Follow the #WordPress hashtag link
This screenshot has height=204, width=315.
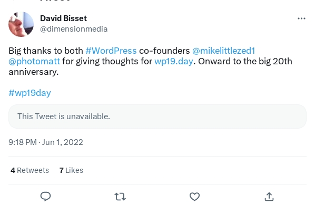point(111,51)
